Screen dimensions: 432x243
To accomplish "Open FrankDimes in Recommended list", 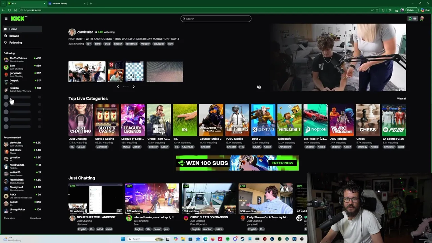I will (x=22, y=181).
